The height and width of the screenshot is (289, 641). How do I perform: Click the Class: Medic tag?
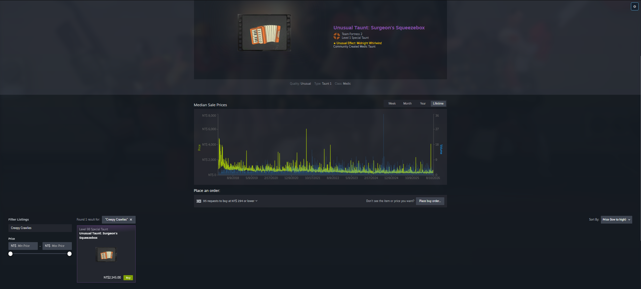coord(343,84)
